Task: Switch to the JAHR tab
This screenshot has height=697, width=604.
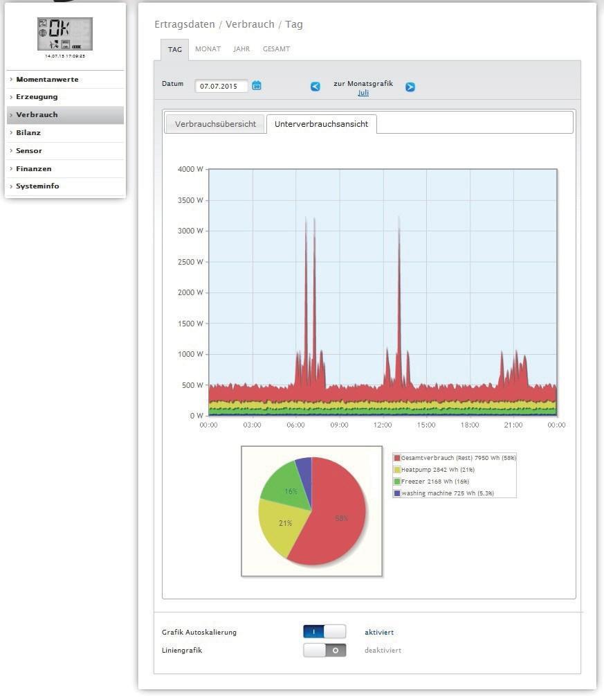Action: pos(241,49)
